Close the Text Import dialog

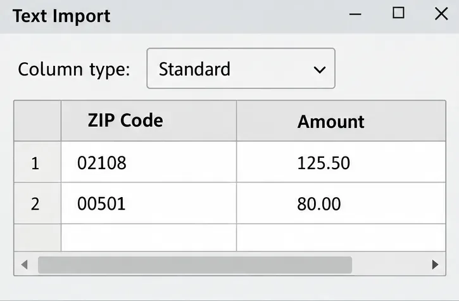pyautogui.click(x=441, y=14)
